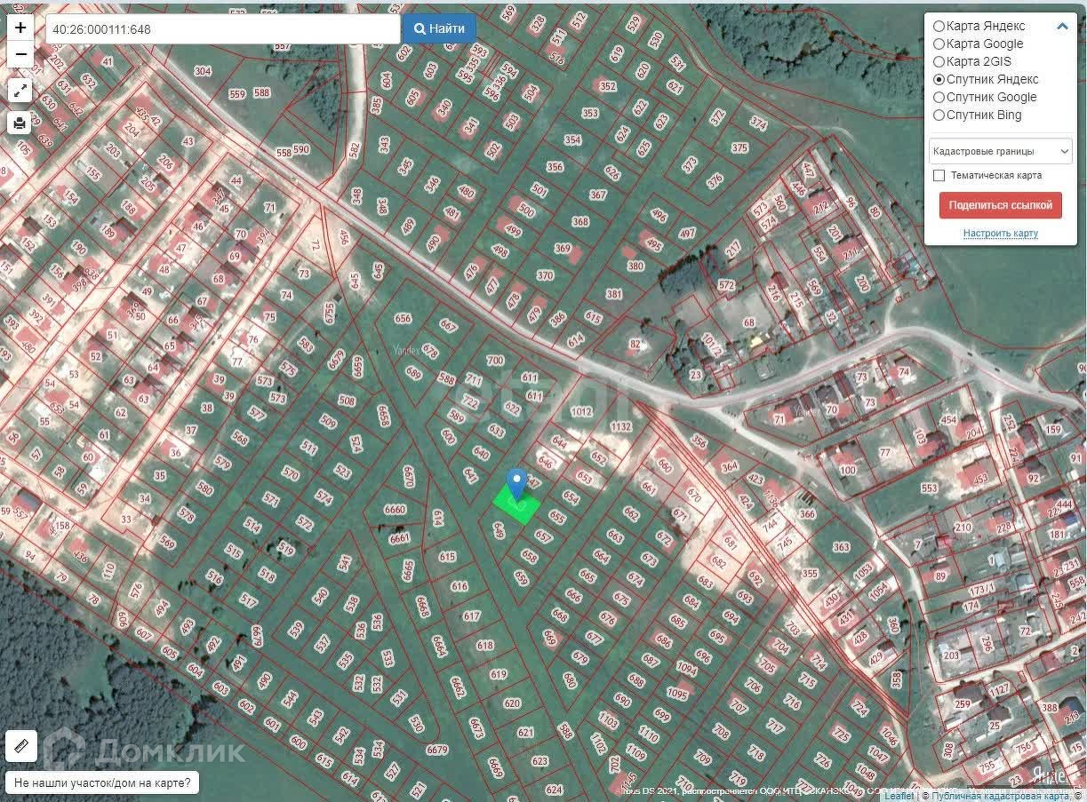
Task: Click the blue location marker pin
Action: pyautogui.click(x=516, y=486)
